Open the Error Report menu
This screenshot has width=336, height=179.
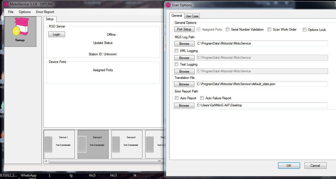coord(45,12)
